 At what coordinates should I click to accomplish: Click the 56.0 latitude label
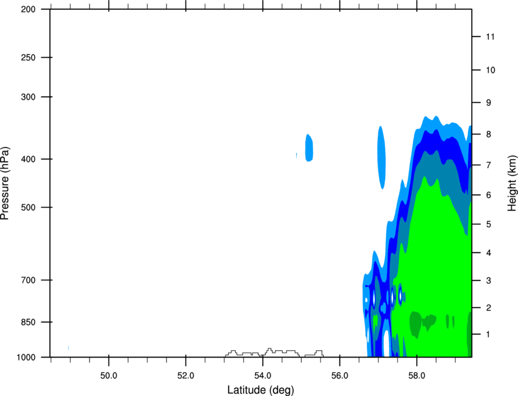[339, 376]
